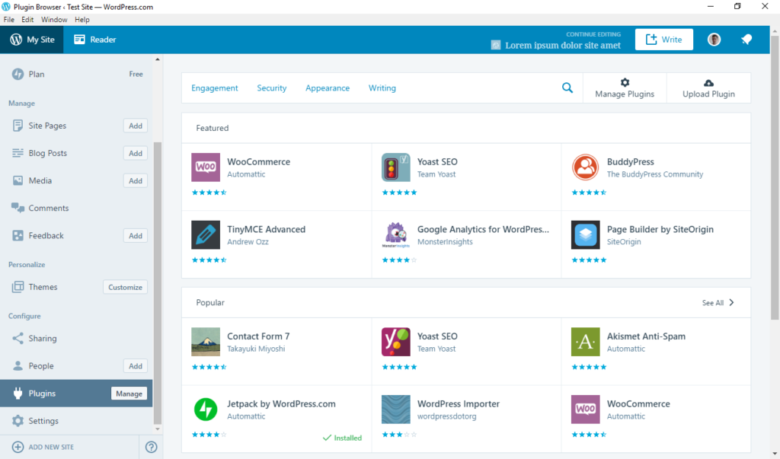Click Add next to Blog Posts
Viewport: 780px width, 459px height.
(x=135, y=153)
